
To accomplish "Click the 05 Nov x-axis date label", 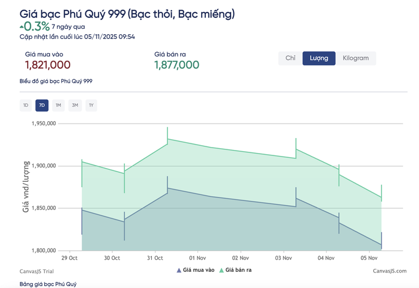I will 368,258.
